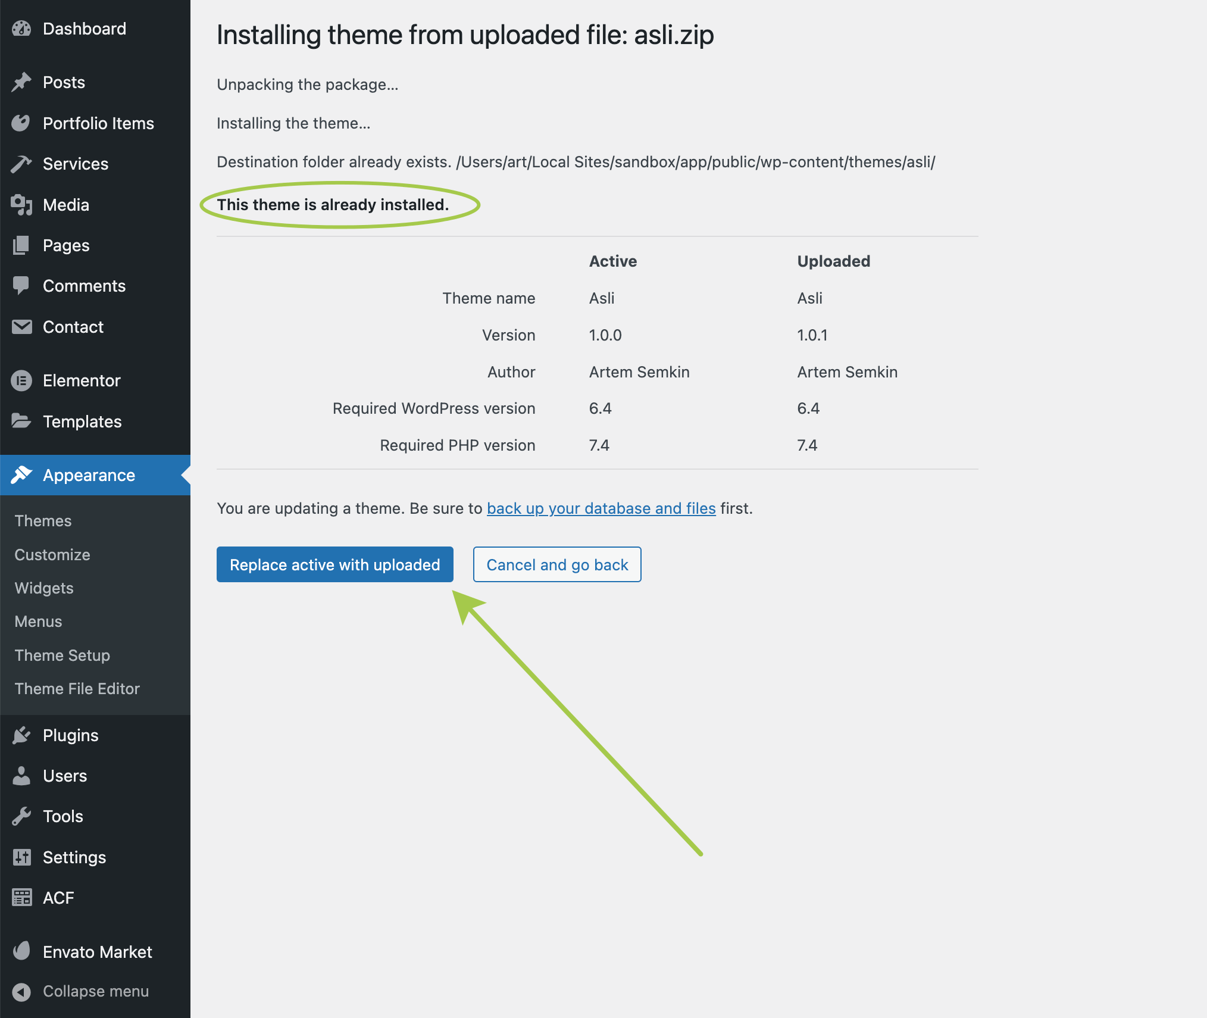Open the Customize submenu item

(52, 554)
